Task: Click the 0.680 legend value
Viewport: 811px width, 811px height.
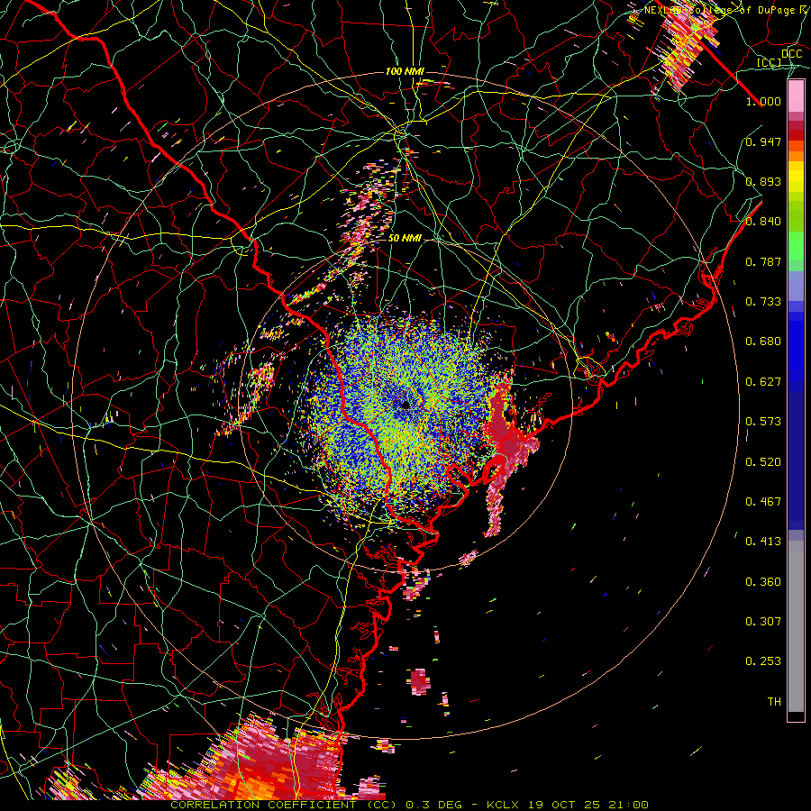Action: [x=763, y=342]
